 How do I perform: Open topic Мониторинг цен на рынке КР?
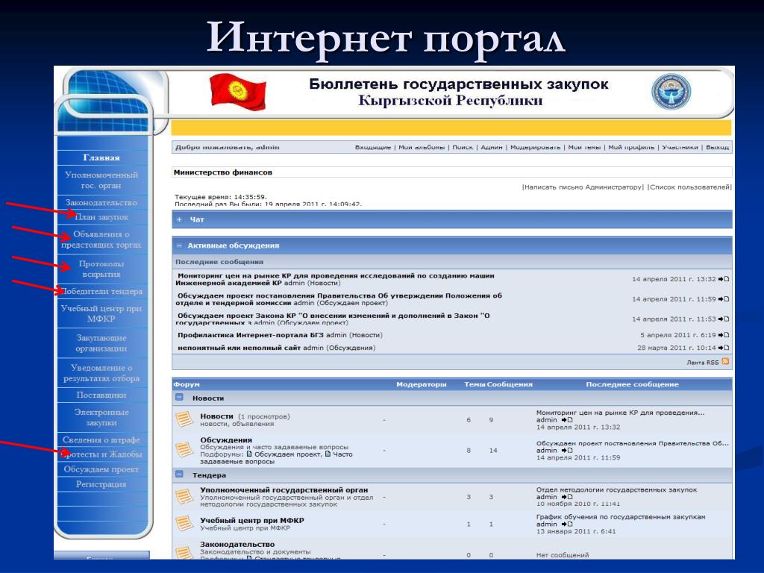(x=335, y=279)
